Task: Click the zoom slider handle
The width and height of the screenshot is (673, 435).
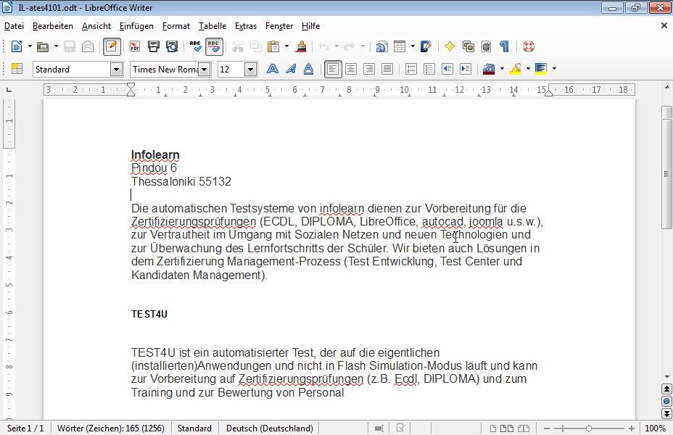Action: pyautogui.click(x=589, y=428)
